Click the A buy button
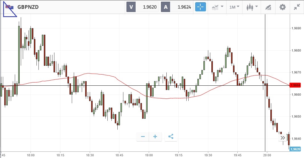Screen dimensions: 304x158 [166, 7]
